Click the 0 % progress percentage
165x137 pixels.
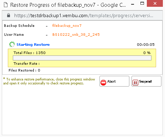pos(147,53)
